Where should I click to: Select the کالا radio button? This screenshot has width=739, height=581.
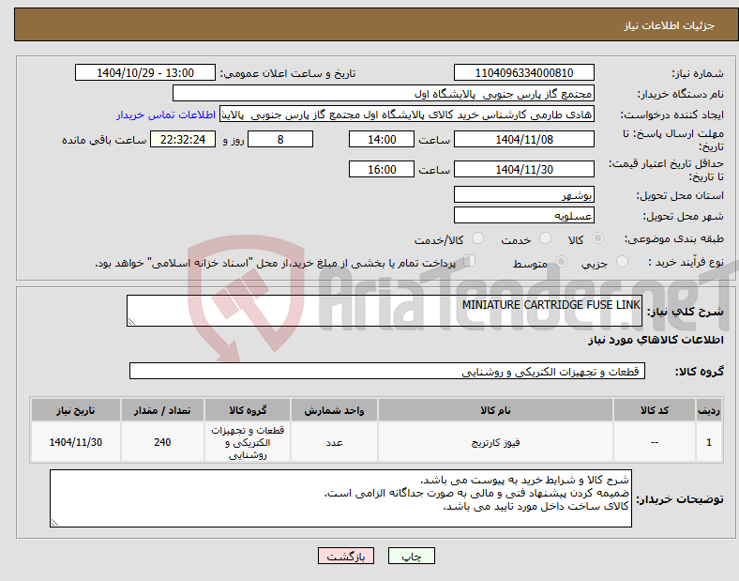coord(597,238)
